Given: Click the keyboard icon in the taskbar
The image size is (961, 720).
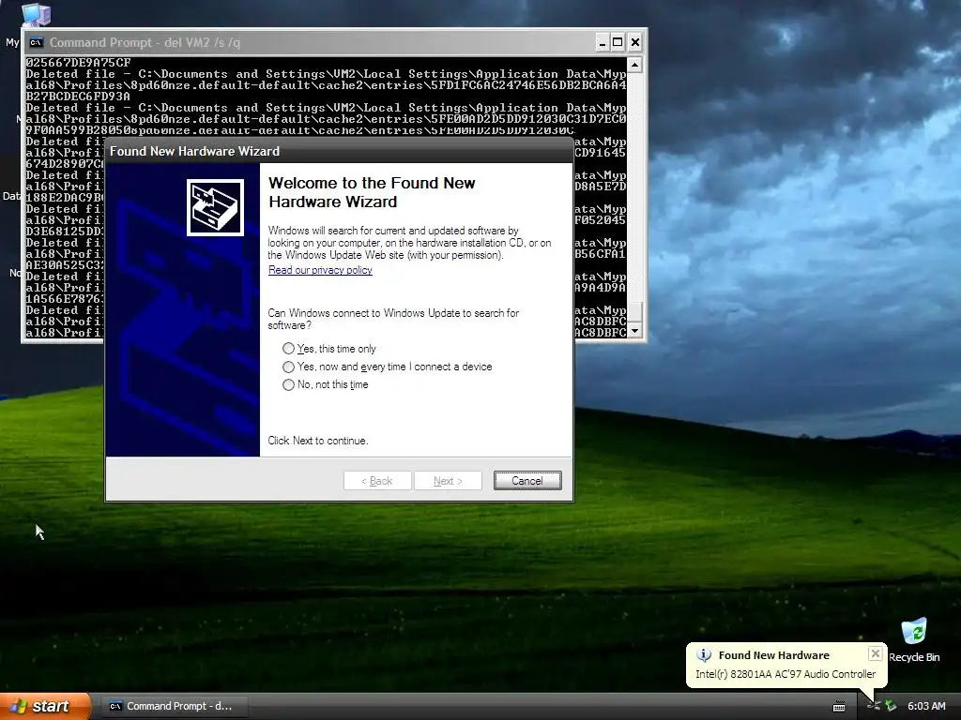Looking at the screenshot, I should (x=839, y=707).
